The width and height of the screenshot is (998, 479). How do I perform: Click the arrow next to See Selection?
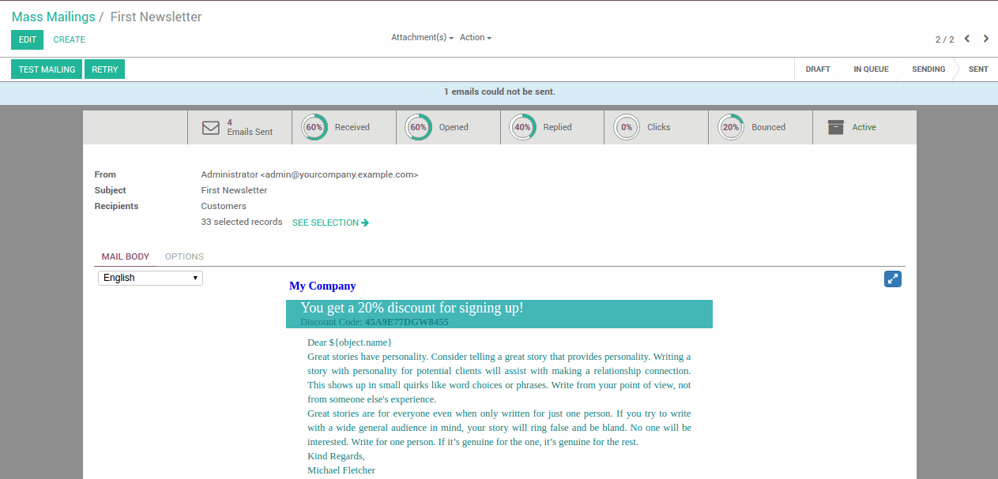click(x=365, y=223)
